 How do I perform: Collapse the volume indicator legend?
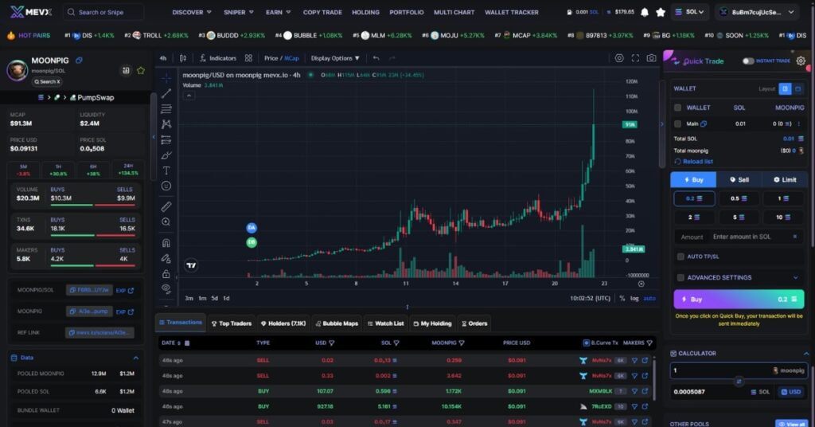189,96
